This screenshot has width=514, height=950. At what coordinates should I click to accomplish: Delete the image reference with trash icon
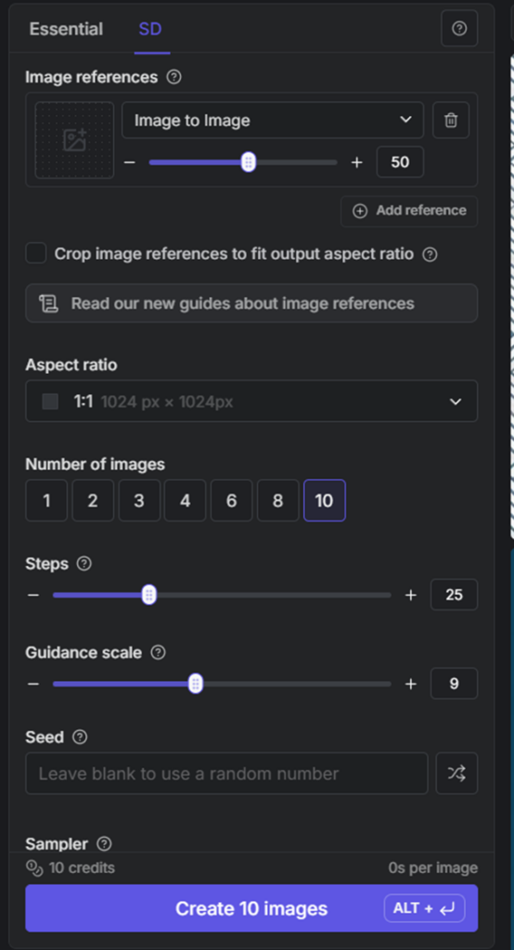(x=451, y=121)
